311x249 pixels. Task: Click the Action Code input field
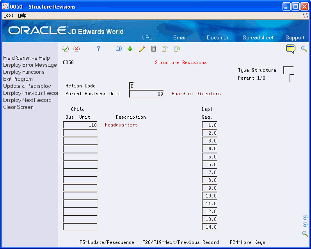click(132, 86)
